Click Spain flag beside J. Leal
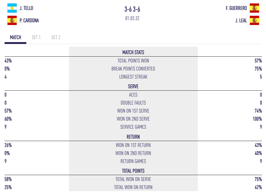This screenshot has width=266, height=196. tap(254, 20)
